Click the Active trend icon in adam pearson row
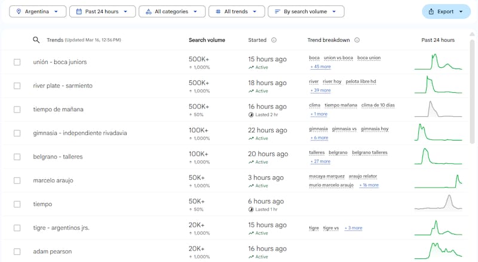 coord(251,257)
